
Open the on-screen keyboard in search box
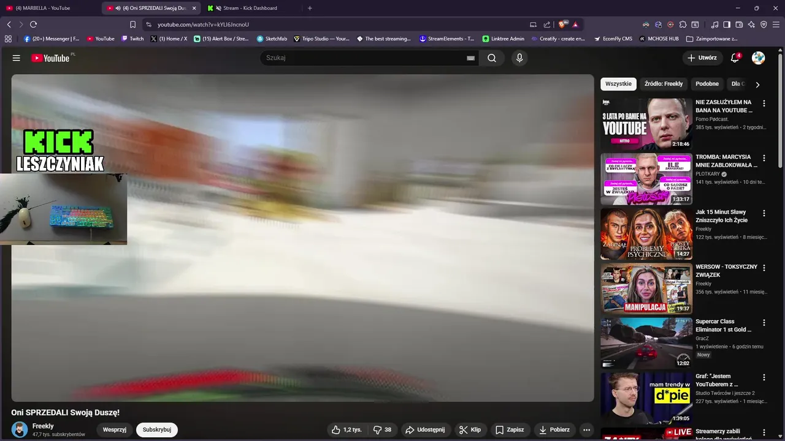(x=470, y=58)
